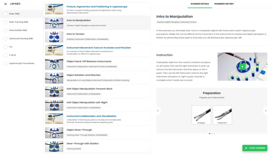The width and height of the screenshot is (273, 154).
Task: Select the Grasper instrument card
Action: coord(201,115)
